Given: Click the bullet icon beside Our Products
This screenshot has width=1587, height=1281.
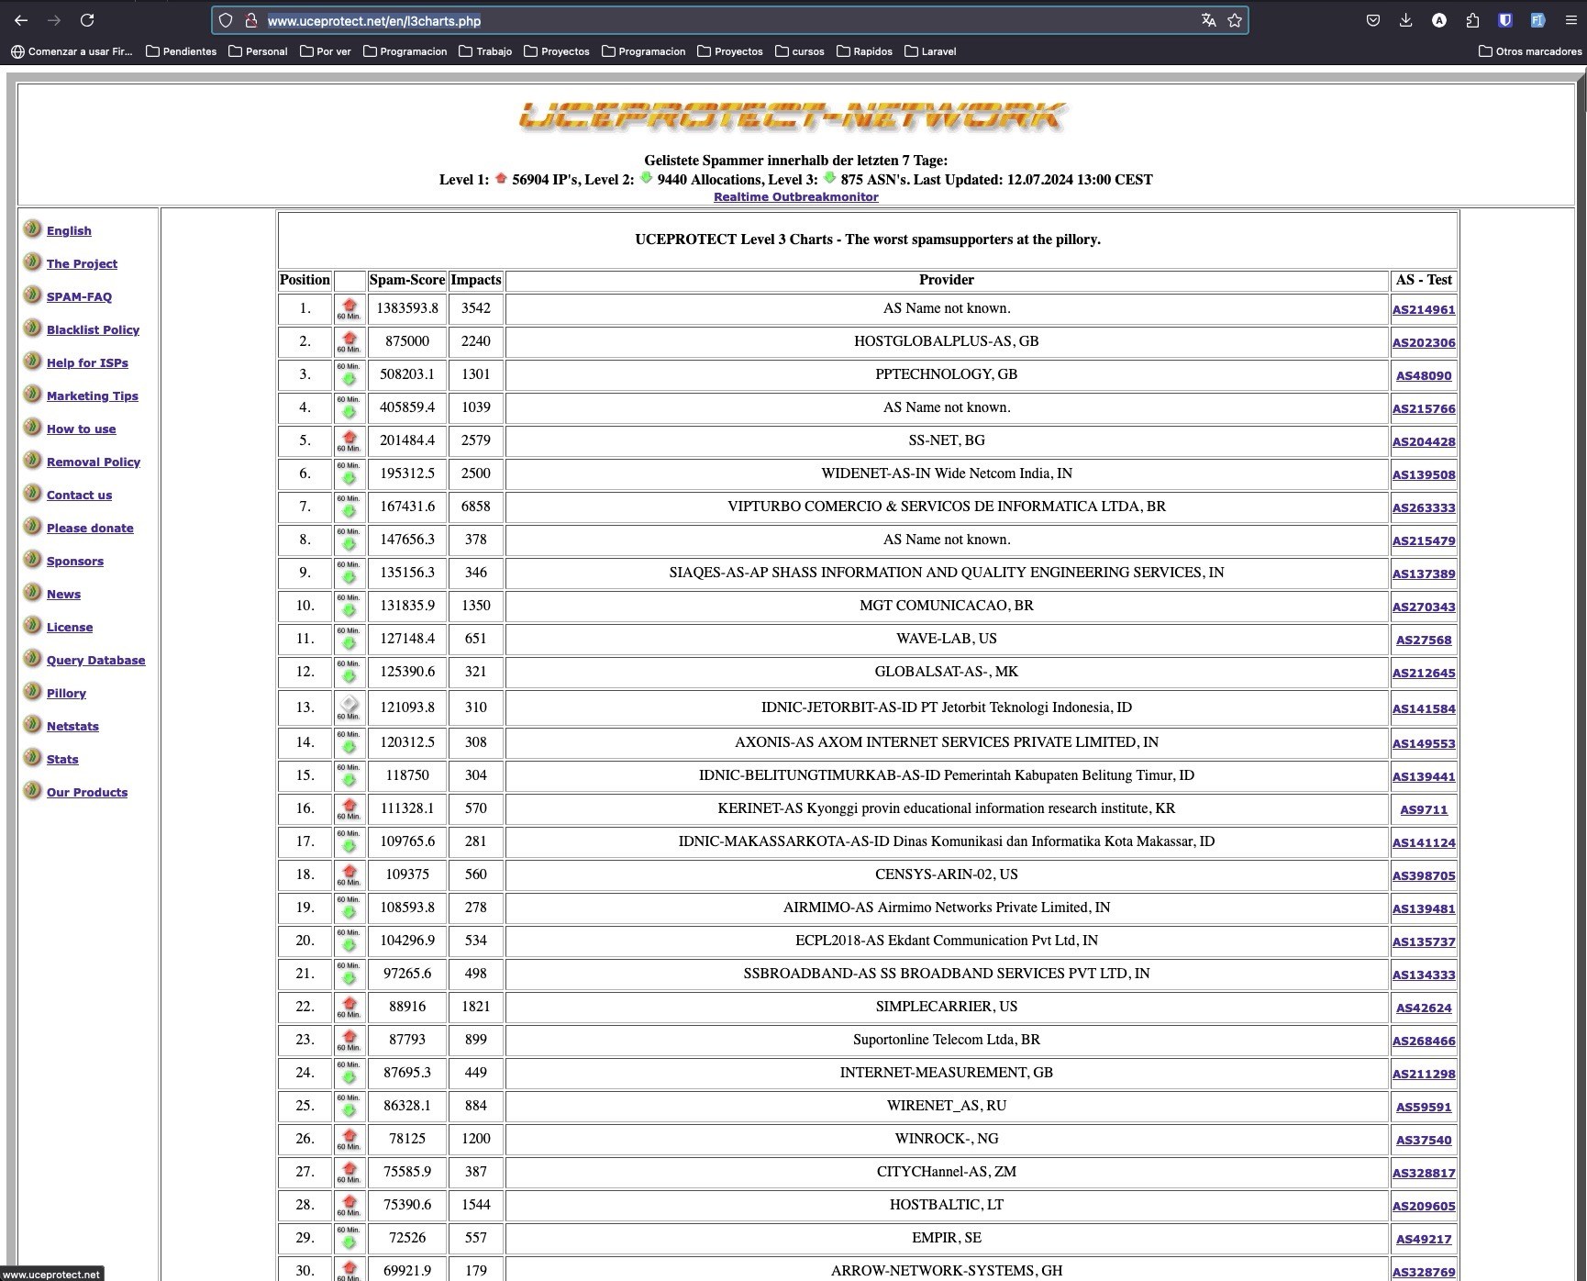Looking at the screenshot, I should click(32, 790).
